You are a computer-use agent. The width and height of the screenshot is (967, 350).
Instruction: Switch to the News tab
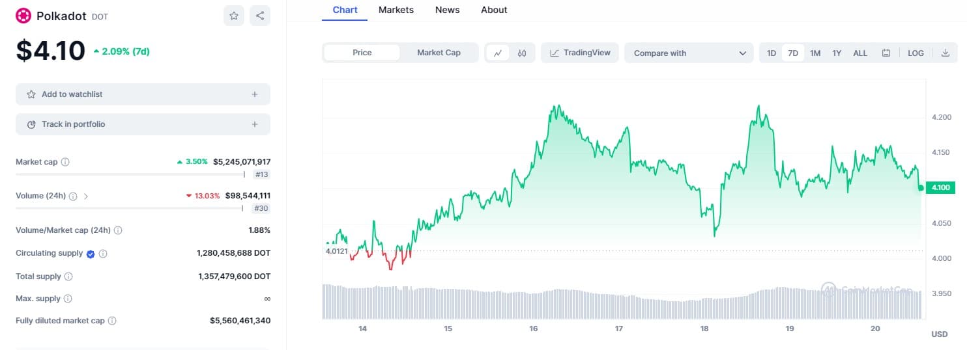[x=447, y=10]
